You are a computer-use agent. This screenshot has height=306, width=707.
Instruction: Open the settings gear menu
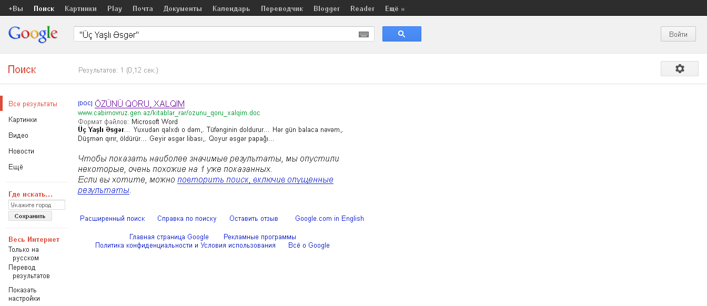(680, 68)
